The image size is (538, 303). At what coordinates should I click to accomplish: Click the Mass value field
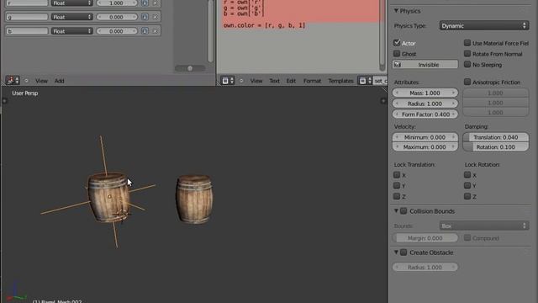tap(425, 93)
